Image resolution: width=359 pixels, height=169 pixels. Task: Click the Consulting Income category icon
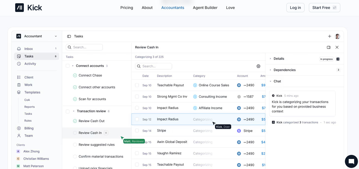tap(195, 97)
